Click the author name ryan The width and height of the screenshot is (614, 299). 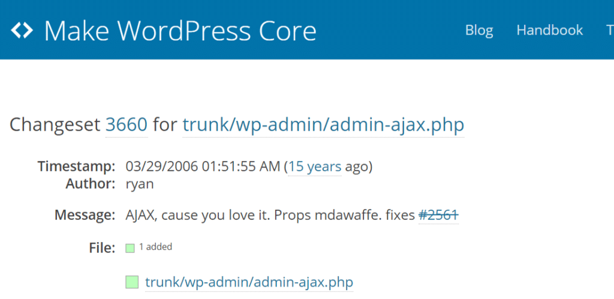coord(140,183)
